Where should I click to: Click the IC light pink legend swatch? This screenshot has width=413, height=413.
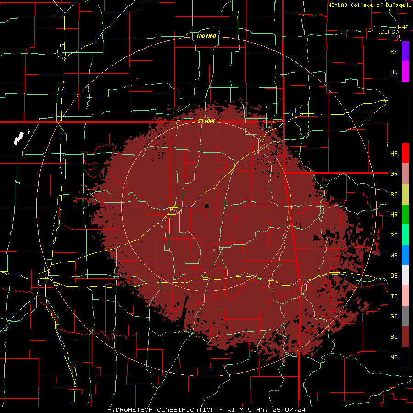pos(405,296)
